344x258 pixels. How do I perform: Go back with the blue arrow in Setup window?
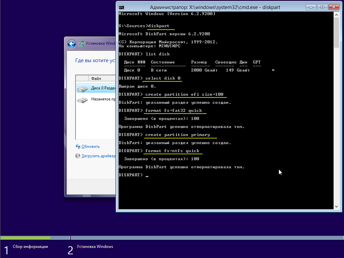click(x=71, y=44)
